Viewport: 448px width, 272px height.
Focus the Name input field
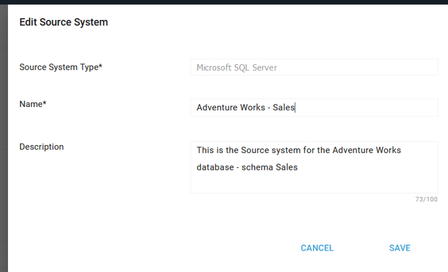point(314,108)
